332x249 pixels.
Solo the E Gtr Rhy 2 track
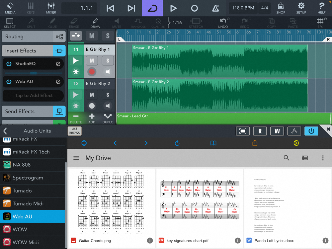tap(108, 95)
